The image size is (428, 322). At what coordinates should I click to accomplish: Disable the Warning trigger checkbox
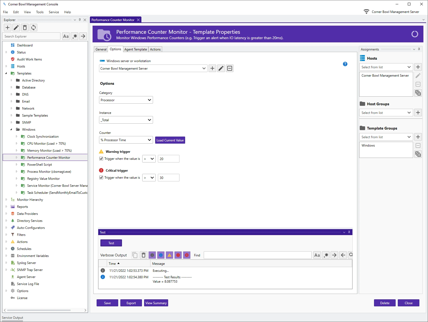point(101,159)
